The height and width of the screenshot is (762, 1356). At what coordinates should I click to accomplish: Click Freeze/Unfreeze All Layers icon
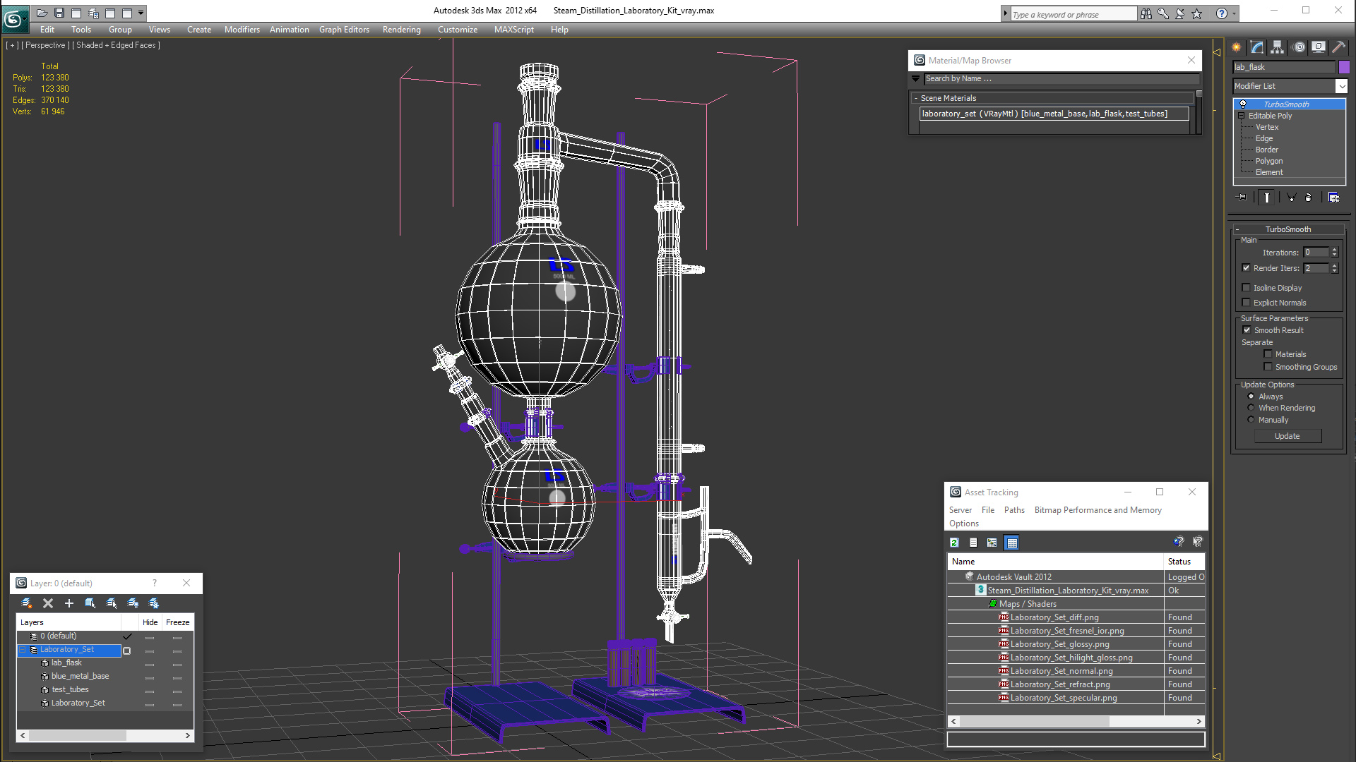[154, 603]
